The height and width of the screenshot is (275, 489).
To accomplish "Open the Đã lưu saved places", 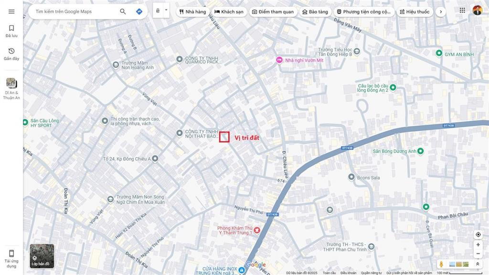I will [11, 31].
